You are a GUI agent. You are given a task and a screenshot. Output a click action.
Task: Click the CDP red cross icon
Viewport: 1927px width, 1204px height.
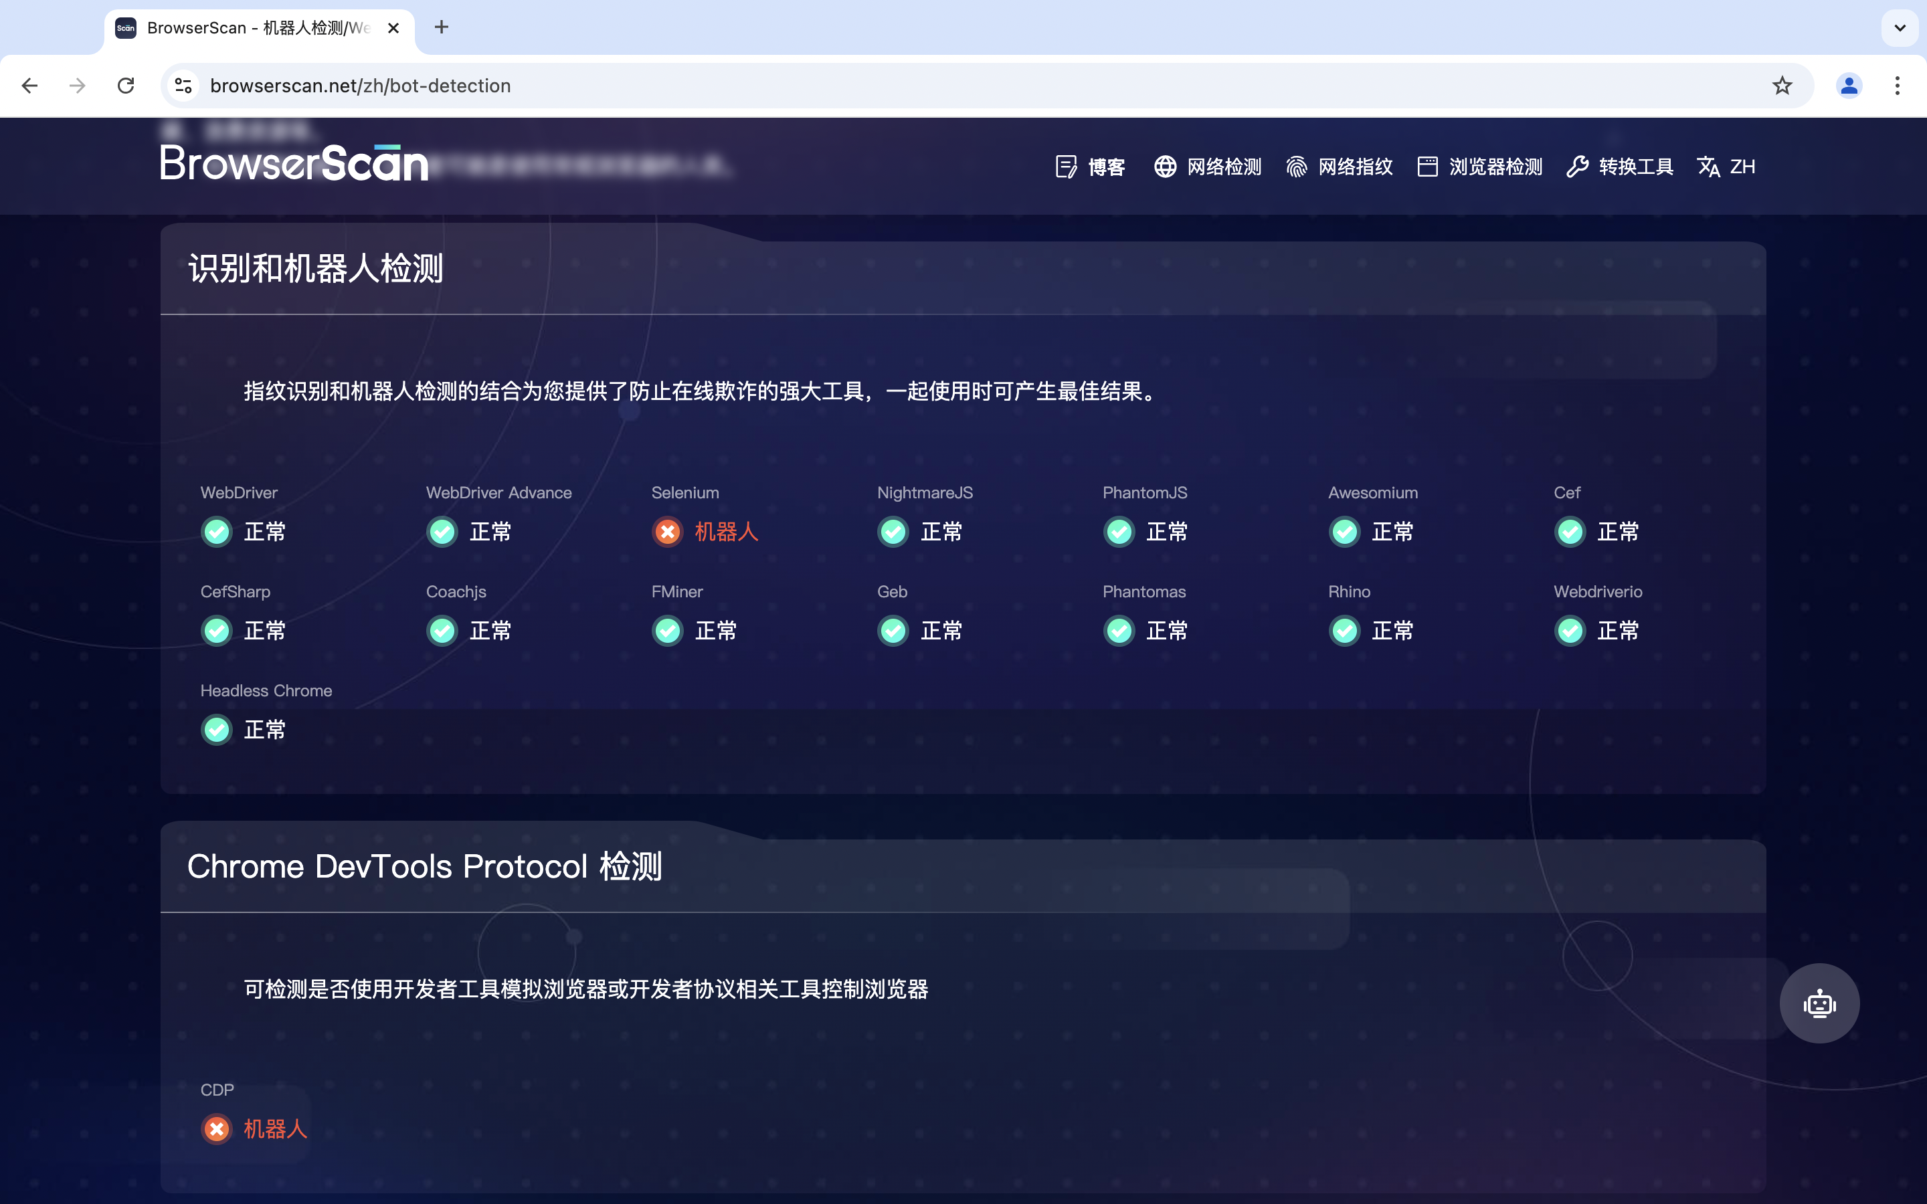point(217,1128)
